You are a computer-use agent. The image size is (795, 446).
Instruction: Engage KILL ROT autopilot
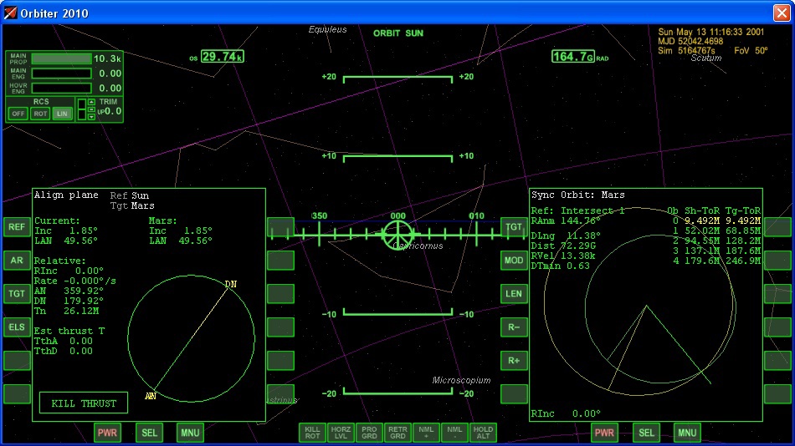[x=312, y=432]
